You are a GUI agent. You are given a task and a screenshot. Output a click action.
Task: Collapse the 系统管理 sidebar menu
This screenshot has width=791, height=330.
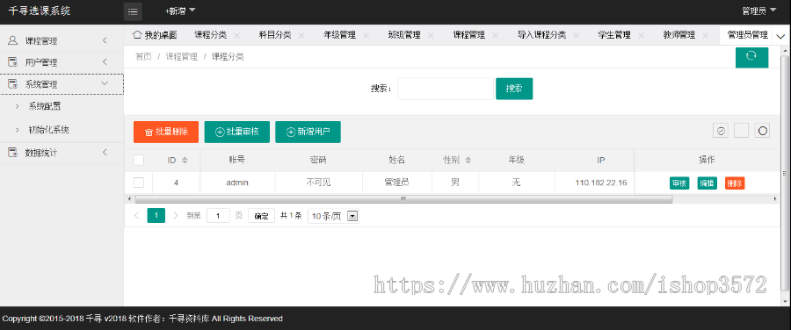tap(105, 83)
